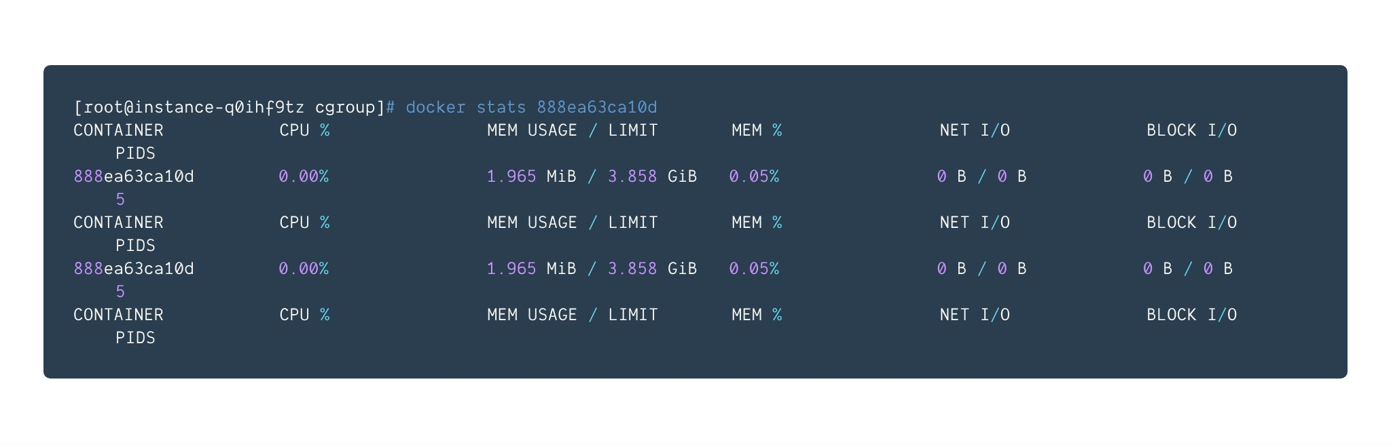The image size is (1391, 445).
Task: Click the last 'BLOCK I/O' column header
Action: (x=1191, y=315)
